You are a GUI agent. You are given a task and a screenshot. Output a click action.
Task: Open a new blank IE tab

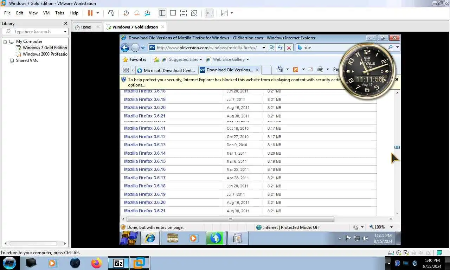[266, 70]
